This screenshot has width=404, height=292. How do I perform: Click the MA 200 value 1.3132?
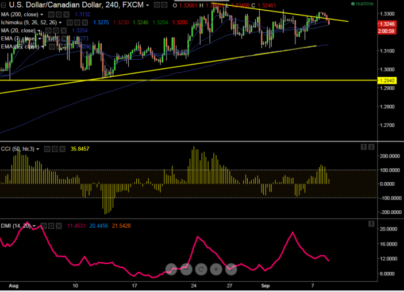(82, 14)
